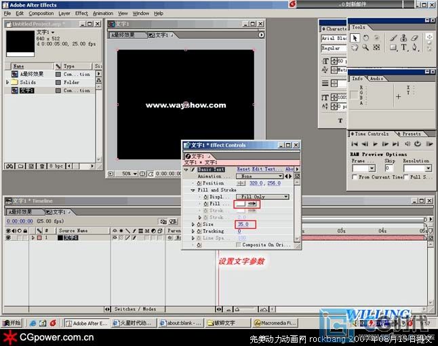The height and width of the screenshot is (346, 438).
Task: Click the new composition icon in Project window
Action: point(31,166)
